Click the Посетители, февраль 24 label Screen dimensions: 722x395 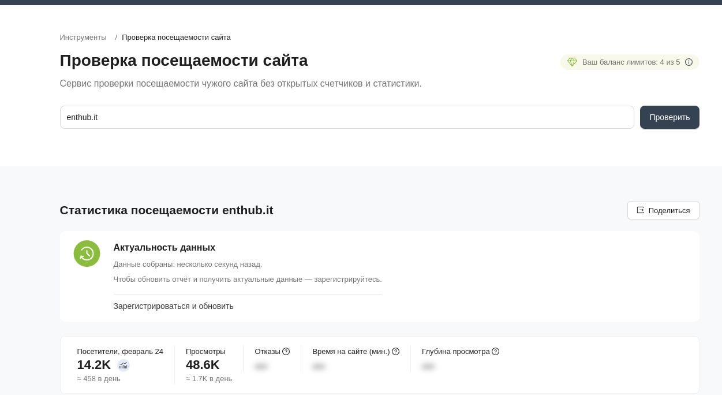pyautogui.click(x=120, y=351)
